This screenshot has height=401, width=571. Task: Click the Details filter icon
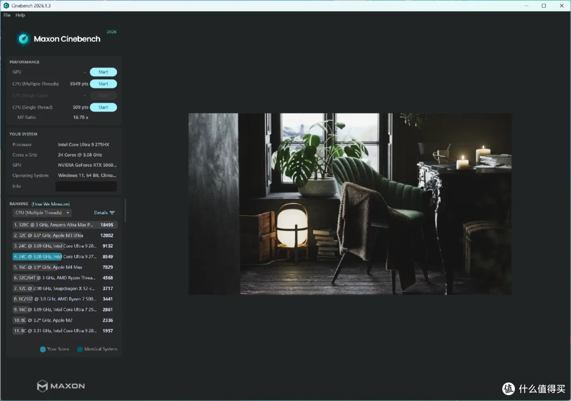click(112, 213)
